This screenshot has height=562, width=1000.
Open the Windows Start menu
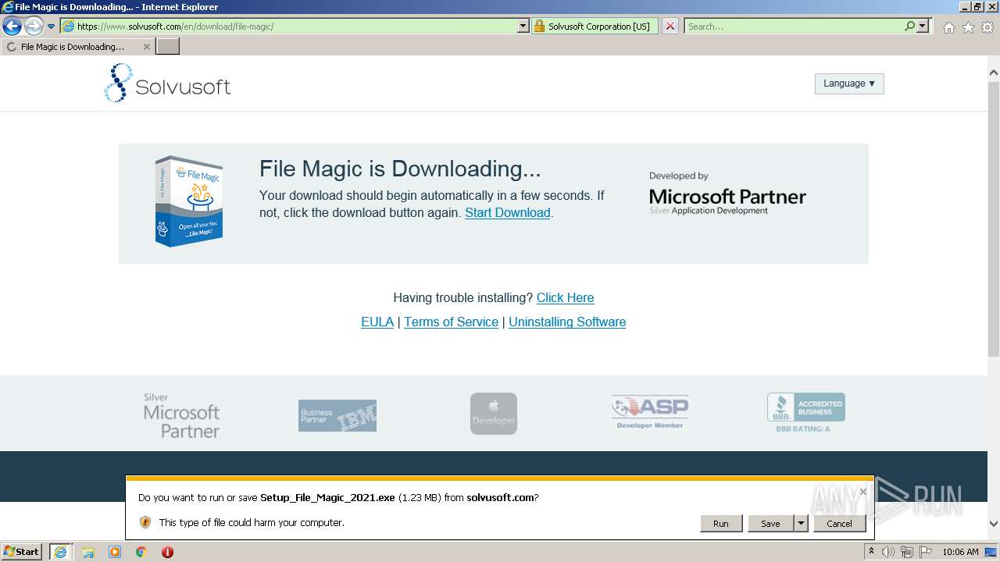pos(22,552)
